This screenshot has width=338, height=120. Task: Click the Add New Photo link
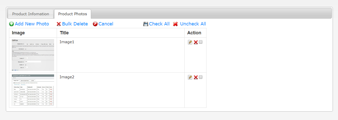pyautogui.click(x=32, y=24)
